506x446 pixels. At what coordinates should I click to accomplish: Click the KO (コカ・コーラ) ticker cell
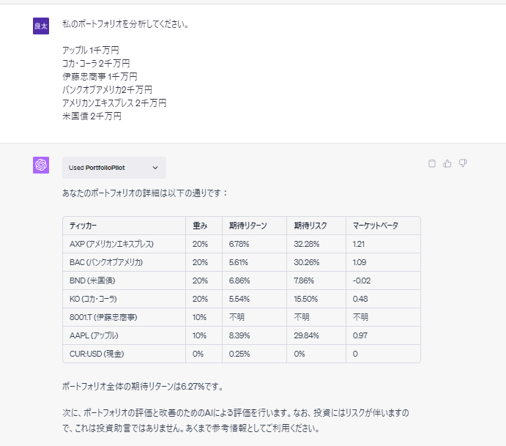pyautogui.click(x=93, y=299)
